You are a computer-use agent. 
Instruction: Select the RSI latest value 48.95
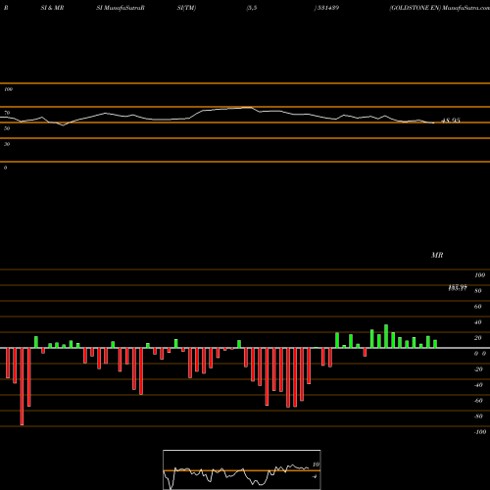[451, 121]
